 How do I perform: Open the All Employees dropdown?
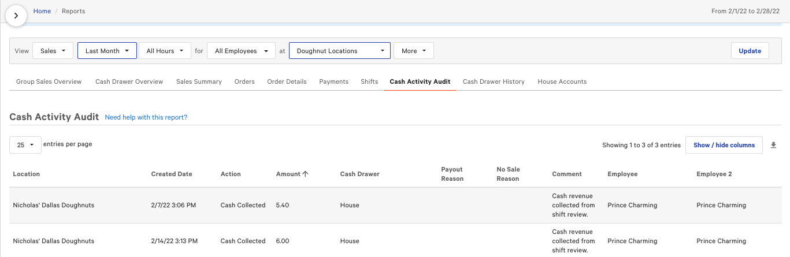coord(240,51)
